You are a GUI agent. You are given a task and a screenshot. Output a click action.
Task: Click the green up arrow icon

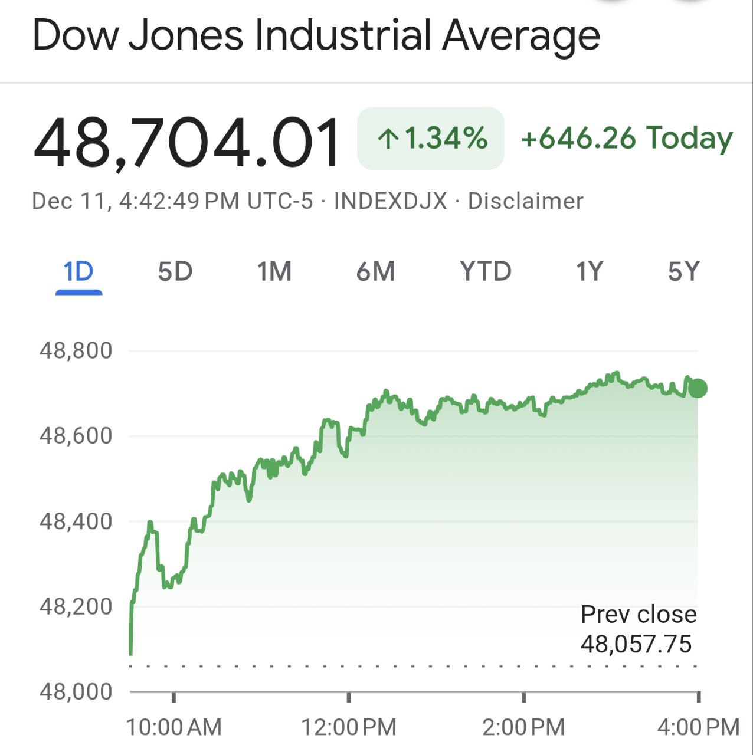388,139
